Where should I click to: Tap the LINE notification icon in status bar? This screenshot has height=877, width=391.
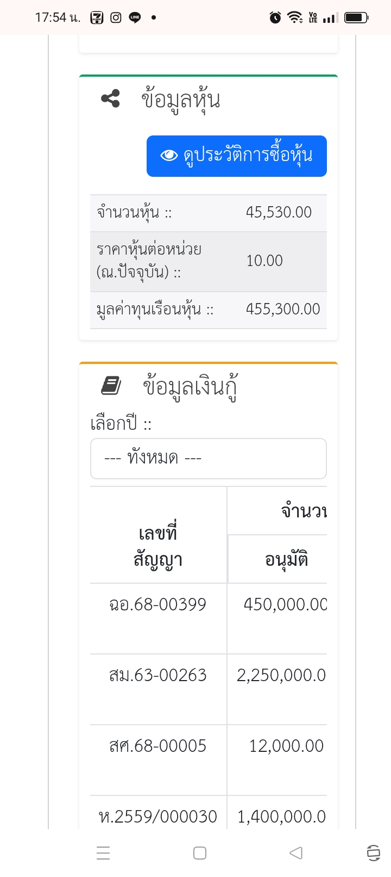135,17
